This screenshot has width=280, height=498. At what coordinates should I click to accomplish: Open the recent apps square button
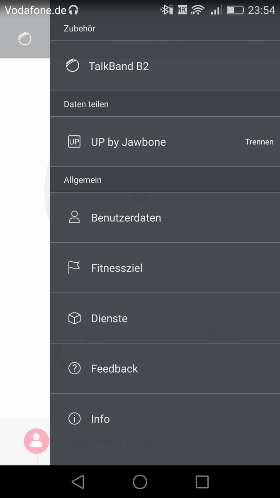(202, 482)
